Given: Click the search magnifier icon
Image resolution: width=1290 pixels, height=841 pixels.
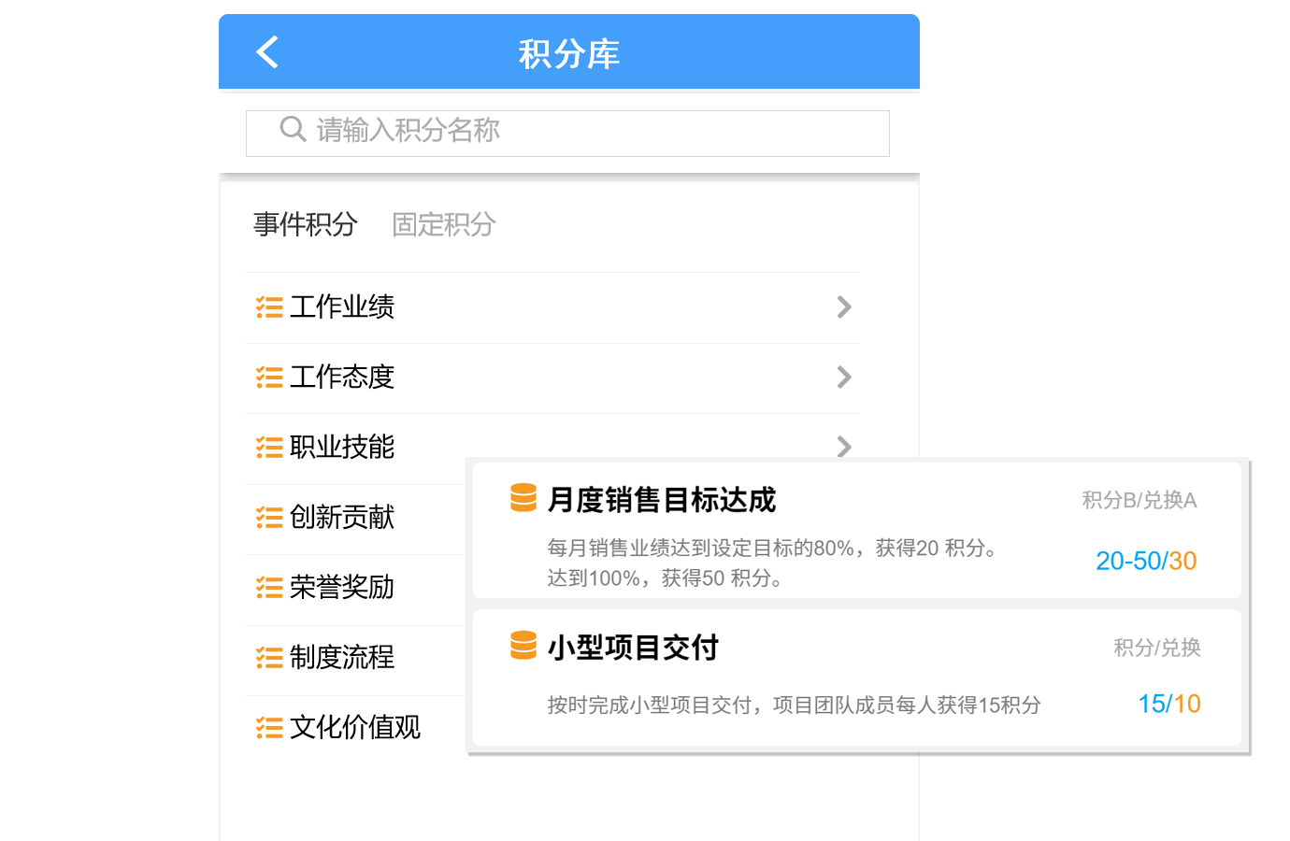Looking at the screenshot, I should (x=292, y=131).
